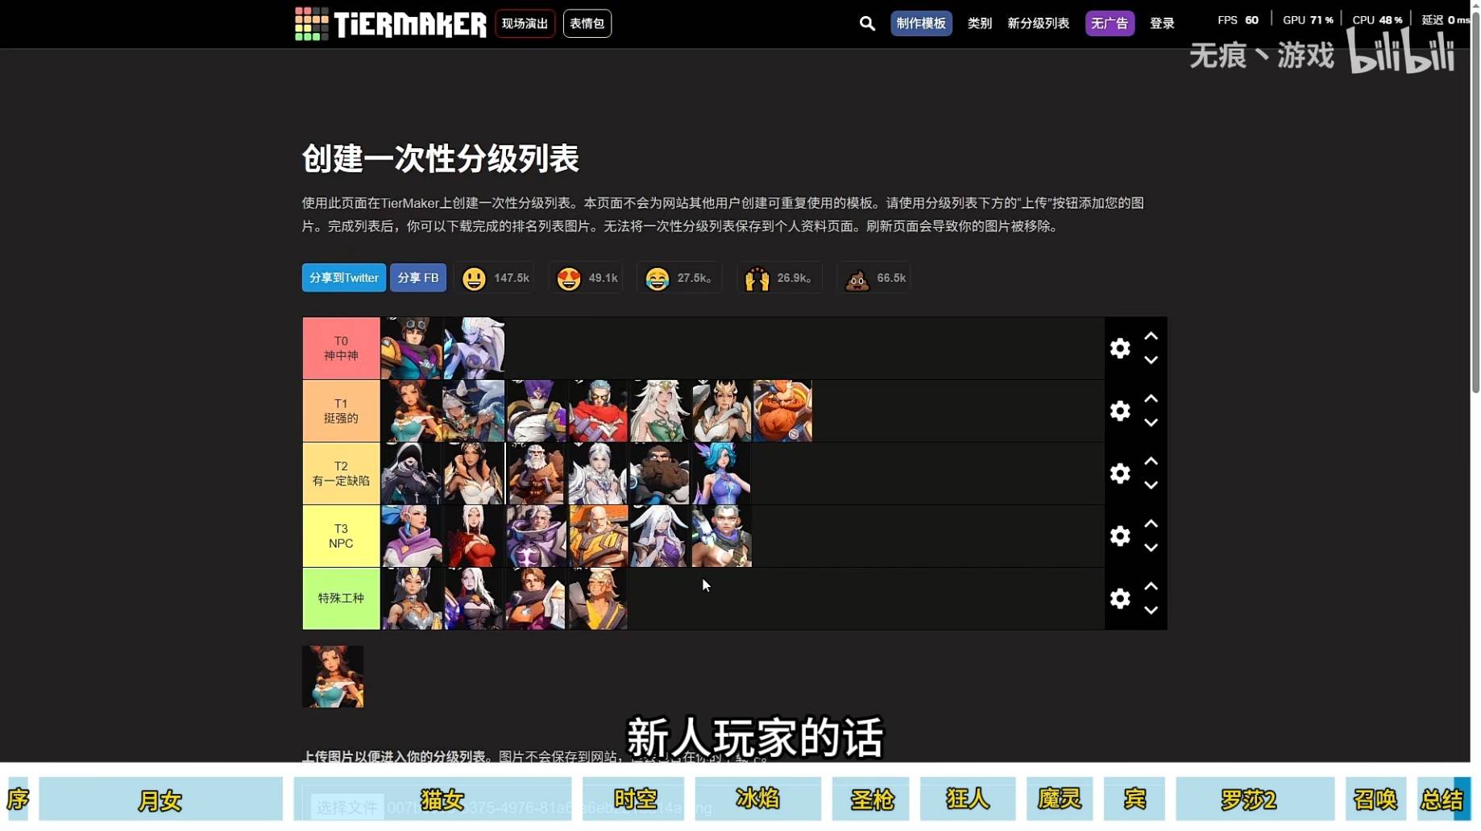The image size is (1481, 831).
Task: Click the heart-eyes emoji reaction
Action: coord(569,279)
